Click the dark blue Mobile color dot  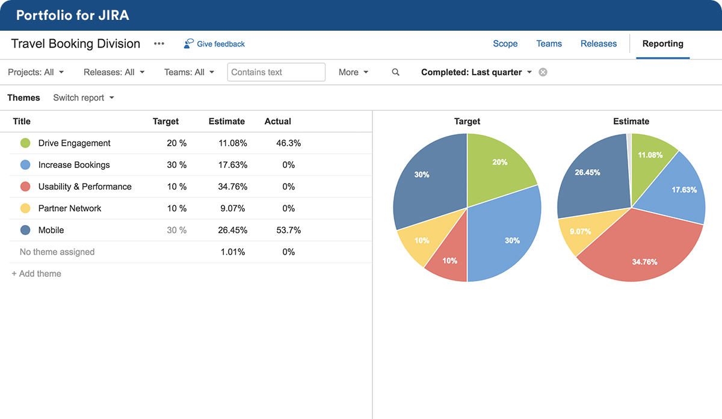[x=25, y=230]
